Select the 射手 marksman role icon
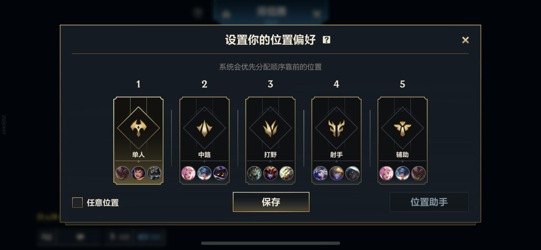 (336, 128)
